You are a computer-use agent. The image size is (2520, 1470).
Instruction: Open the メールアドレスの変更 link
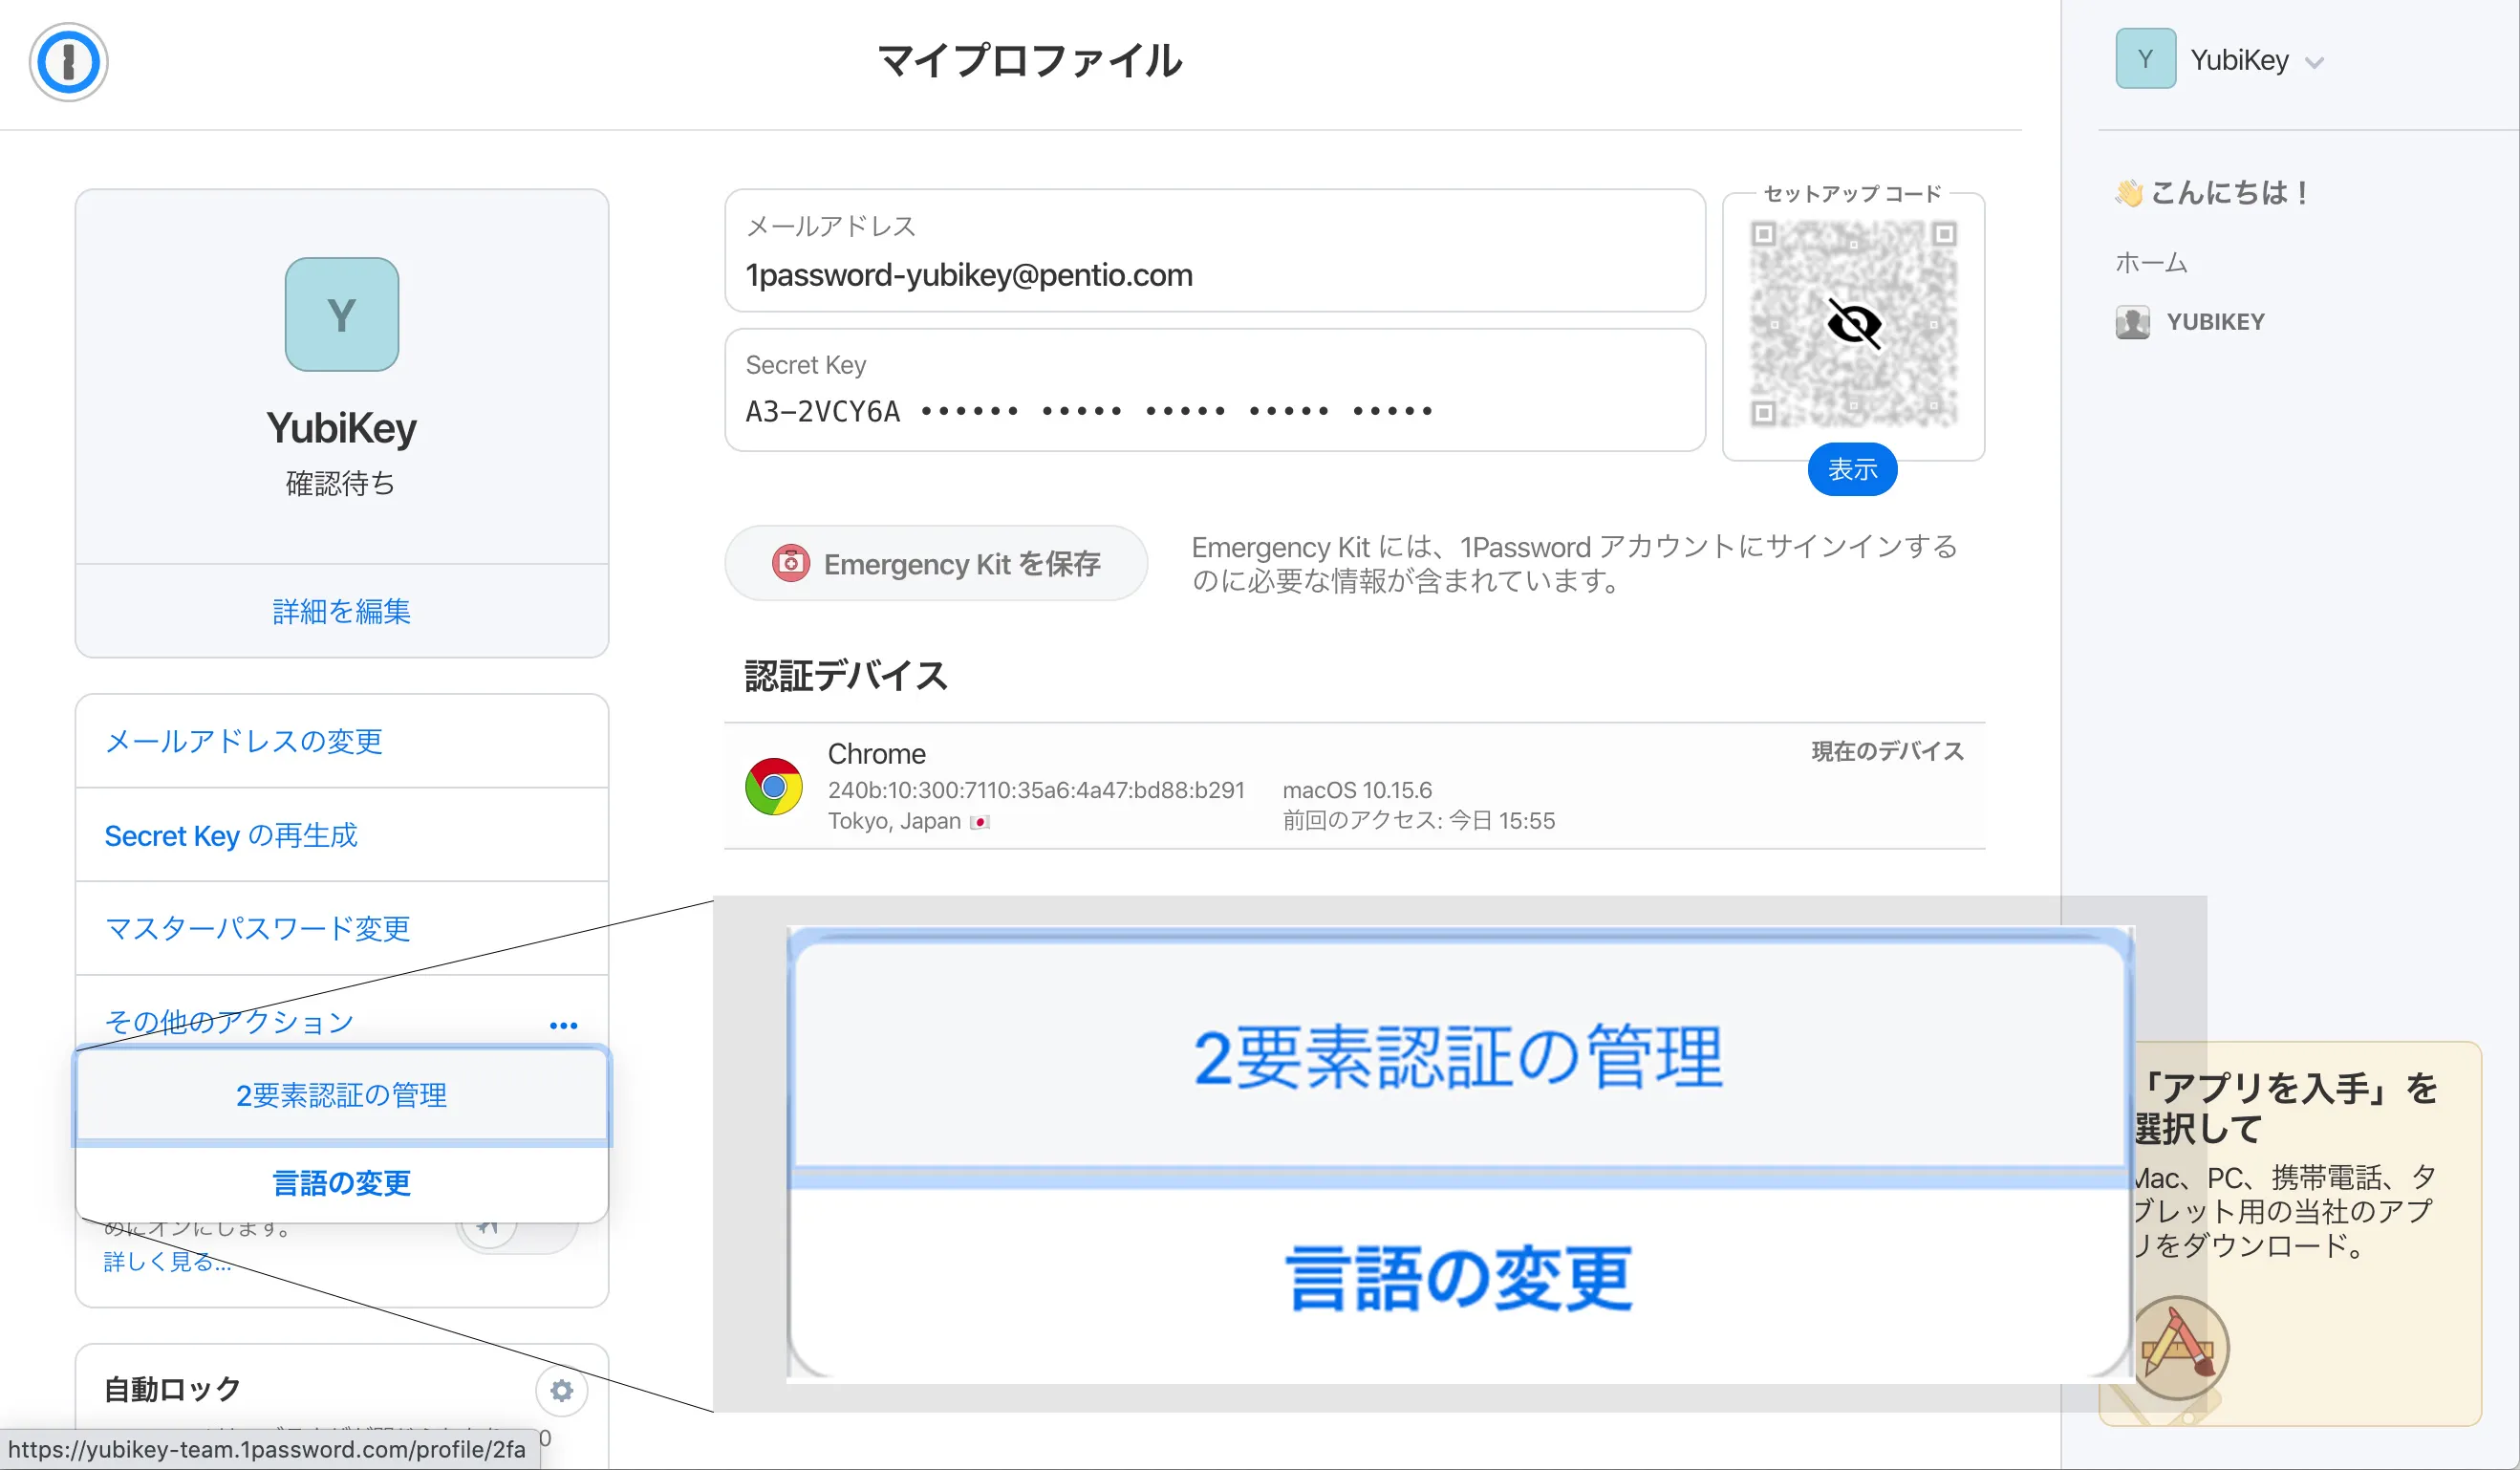pyautogui.click(x=243, y=741)
